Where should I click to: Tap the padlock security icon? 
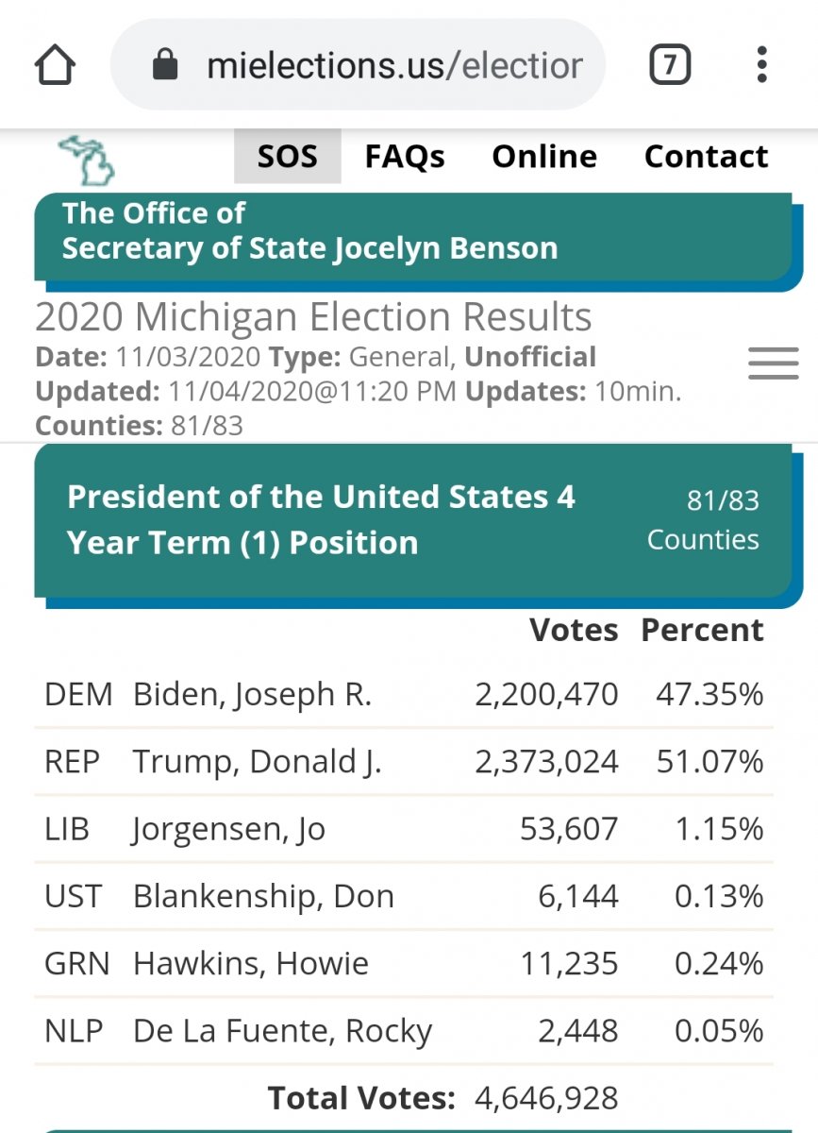point(166,66)
